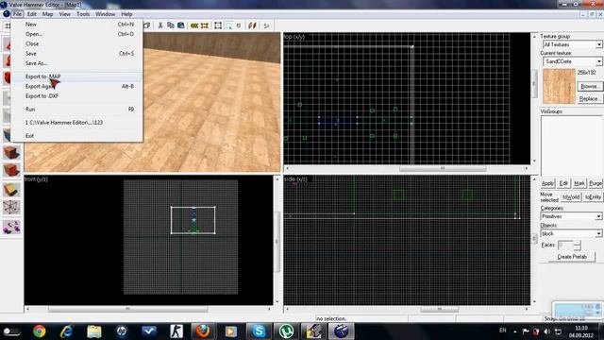Select the Apply Decals tool
The image size is (604, 340).
tap(10, 170)
